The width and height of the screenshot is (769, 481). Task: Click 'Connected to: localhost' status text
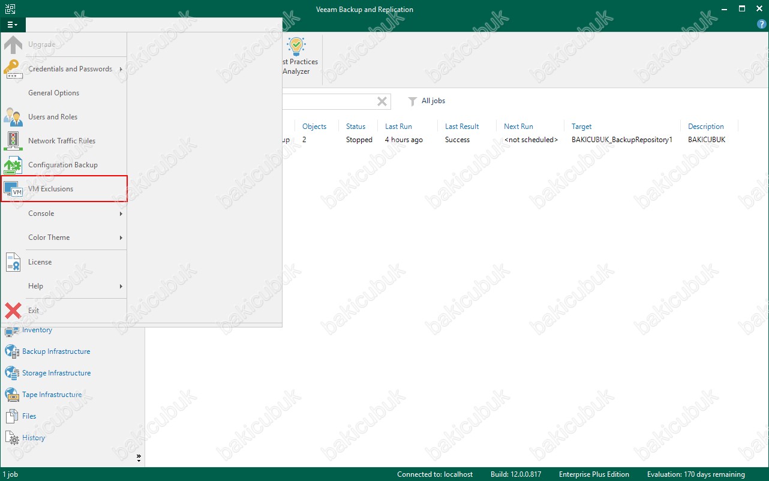435,474
